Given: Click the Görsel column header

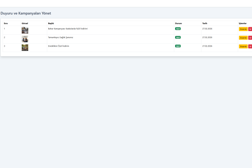Looking at the screenshot, I should [24, 23].
